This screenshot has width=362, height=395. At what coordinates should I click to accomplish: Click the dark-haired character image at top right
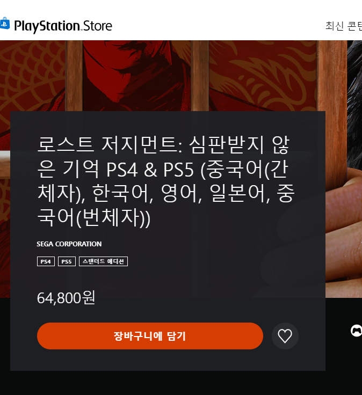(x=354, y=101)
